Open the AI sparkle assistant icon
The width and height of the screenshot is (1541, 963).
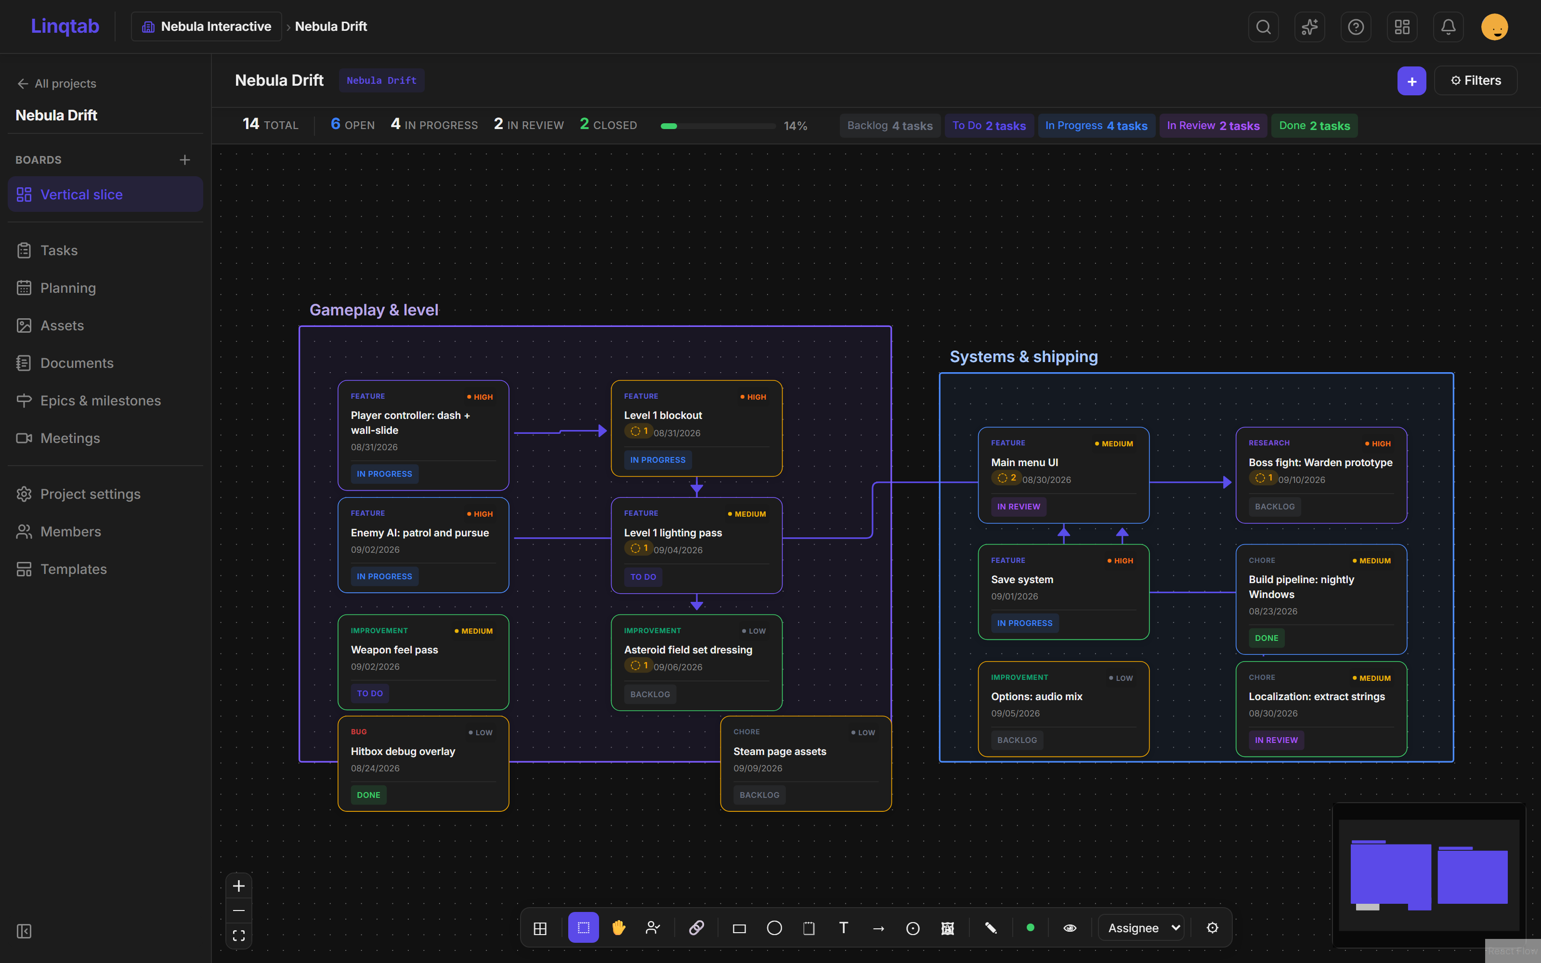point(1309,27)
